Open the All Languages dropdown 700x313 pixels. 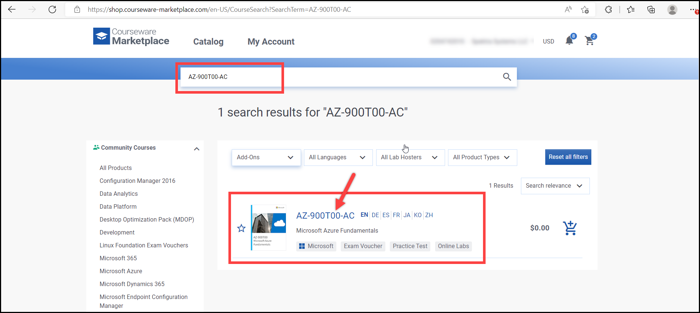[338, 157]
